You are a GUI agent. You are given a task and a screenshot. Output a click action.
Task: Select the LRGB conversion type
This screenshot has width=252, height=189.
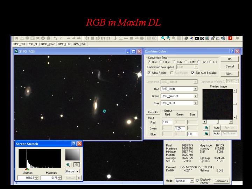(161, 62)
